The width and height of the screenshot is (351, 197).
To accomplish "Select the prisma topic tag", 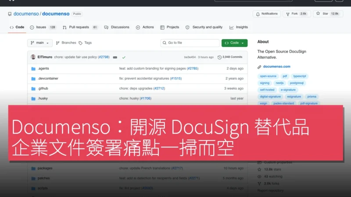I will tap(312, 97).
